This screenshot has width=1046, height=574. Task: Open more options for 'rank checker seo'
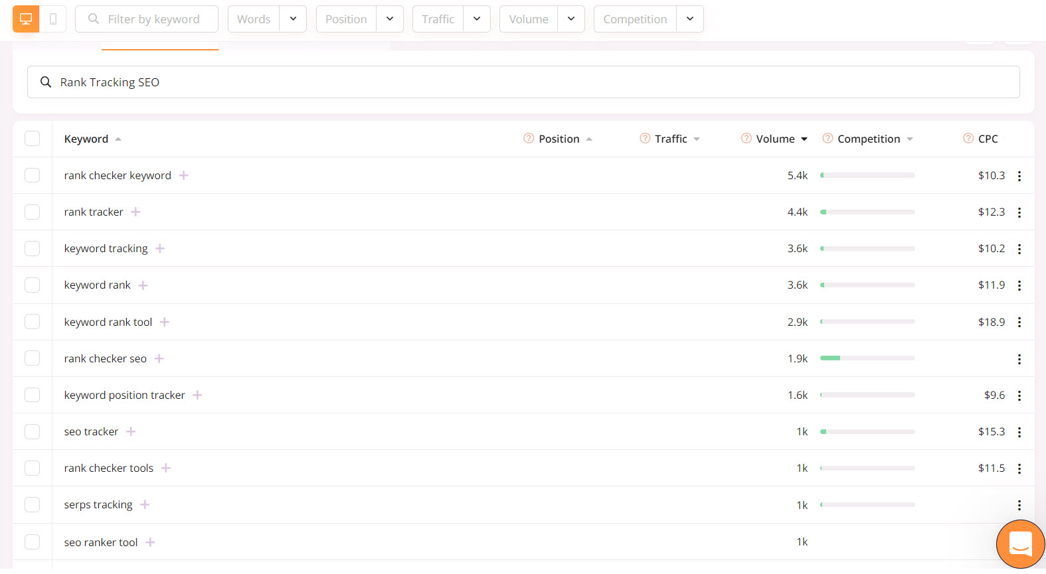point(1019,359)
